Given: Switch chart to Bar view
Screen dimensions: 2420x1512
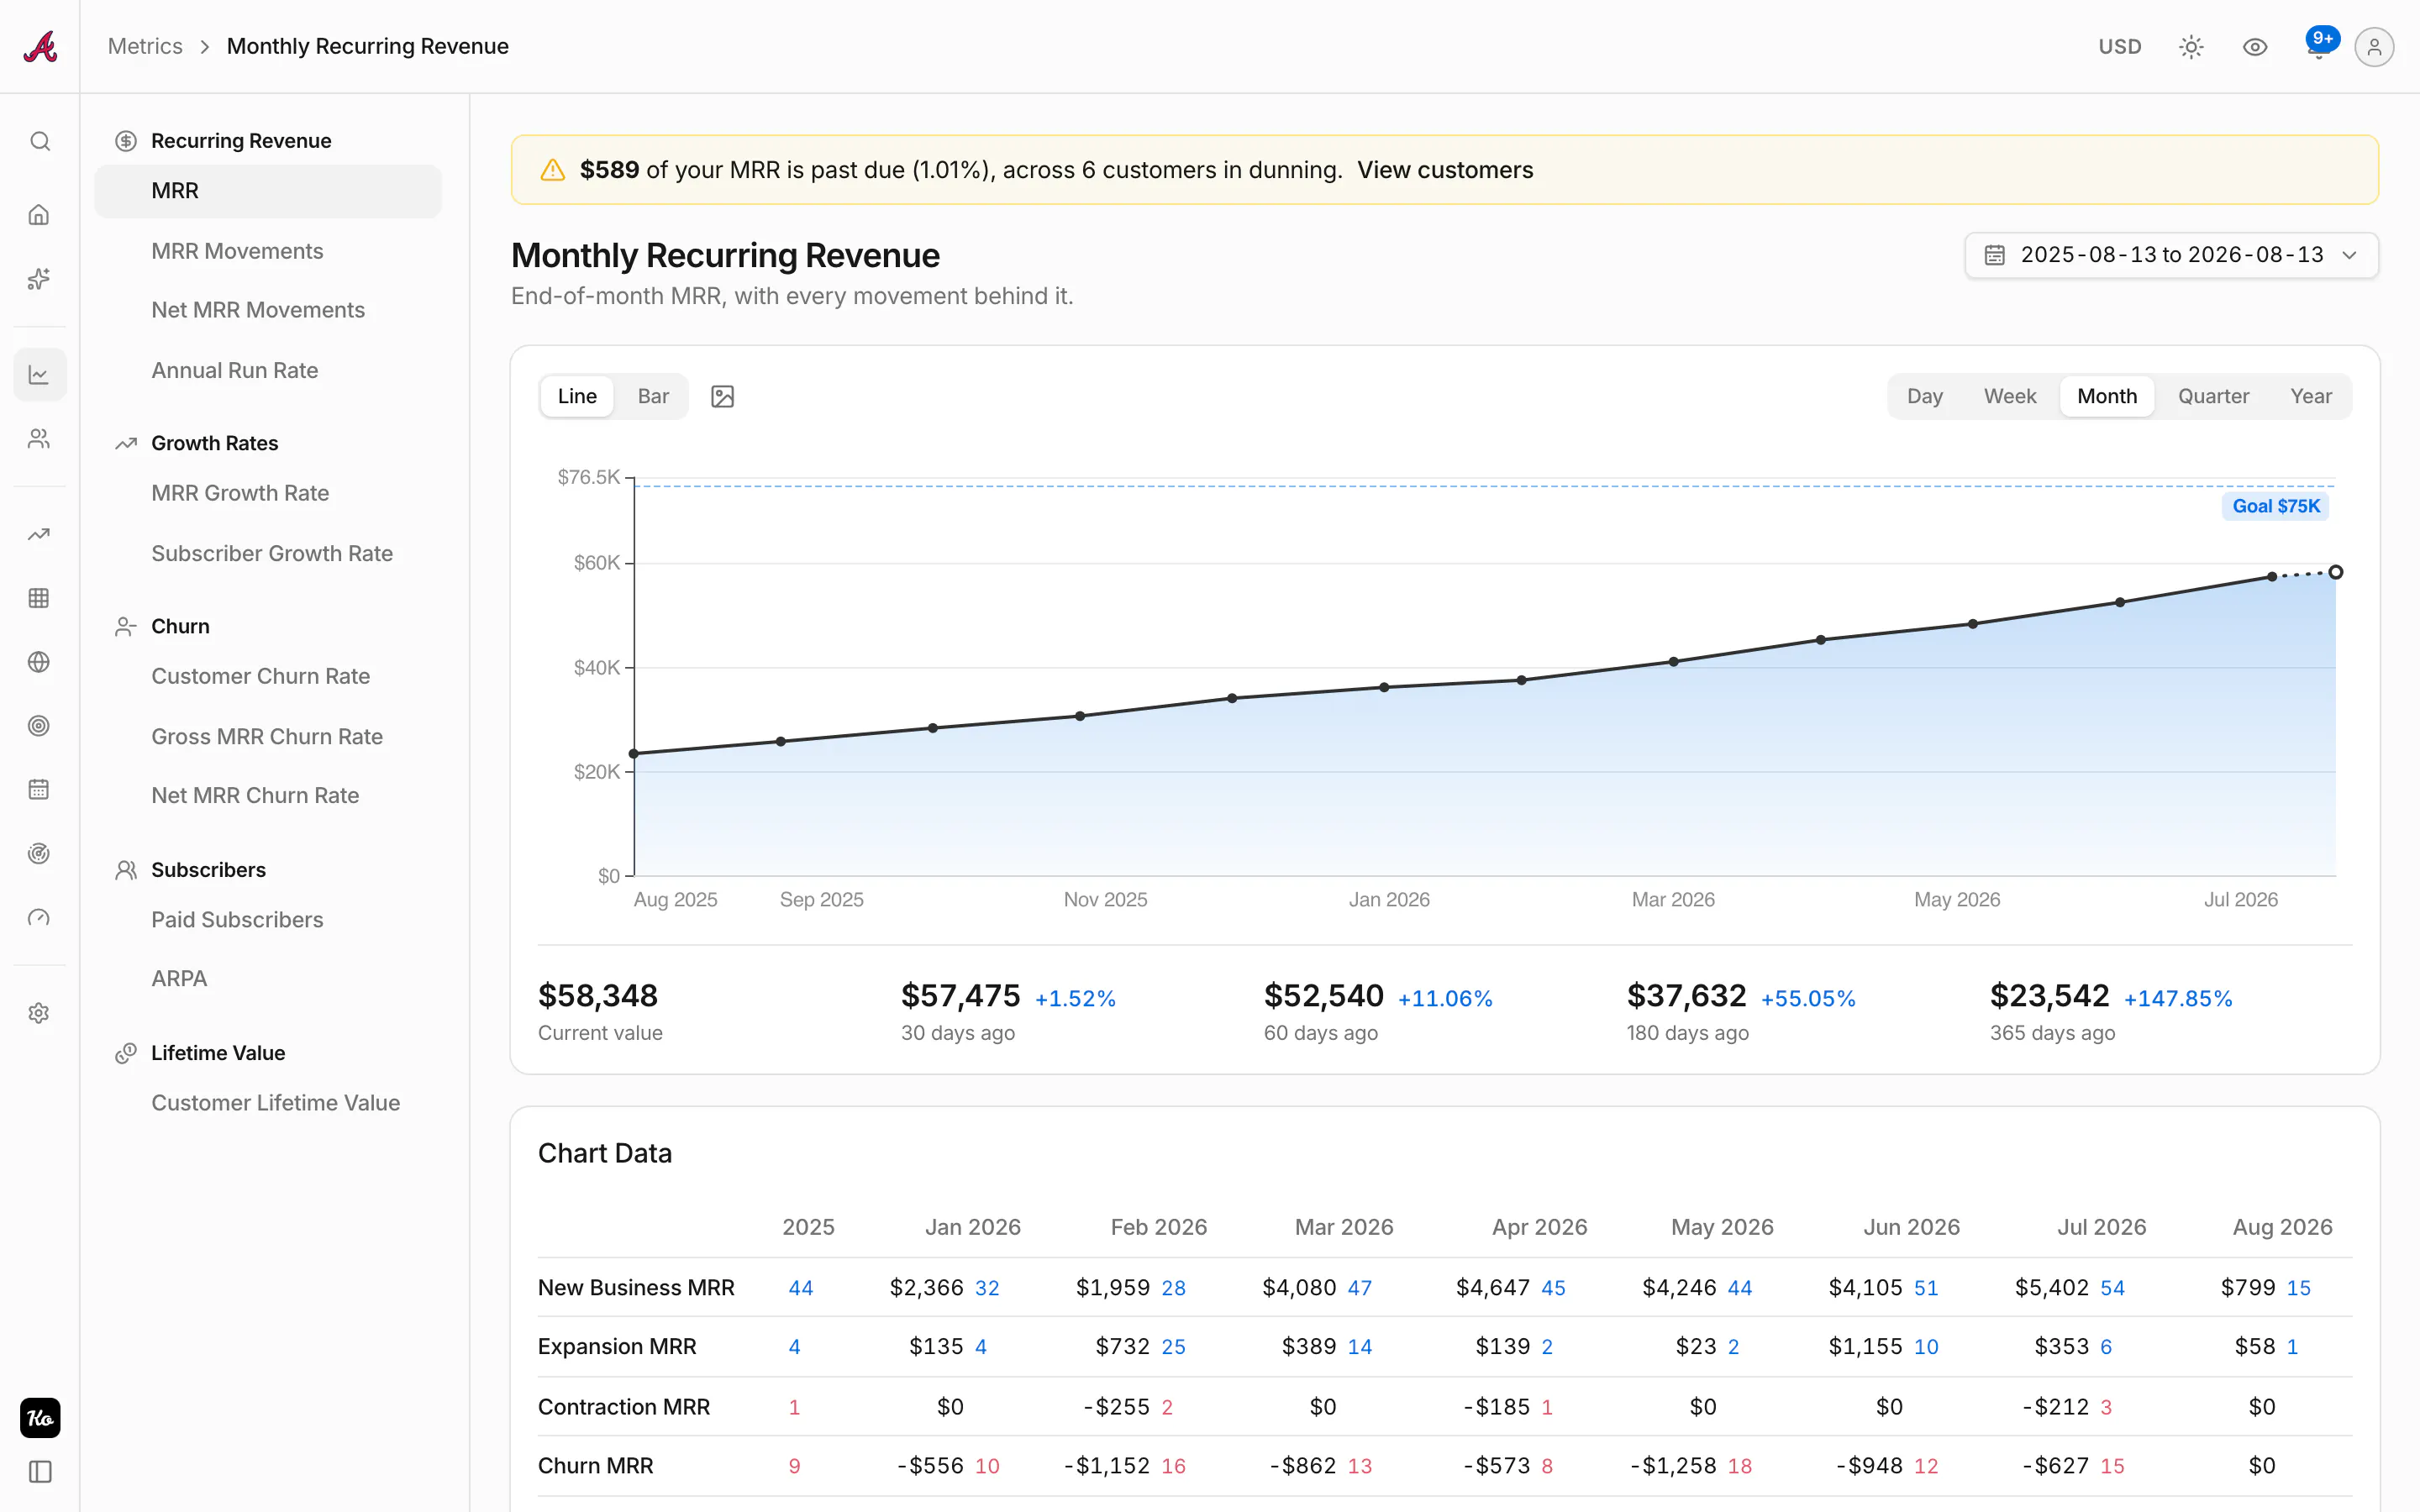Looking at the screenshot, I should tap(653, 396).
